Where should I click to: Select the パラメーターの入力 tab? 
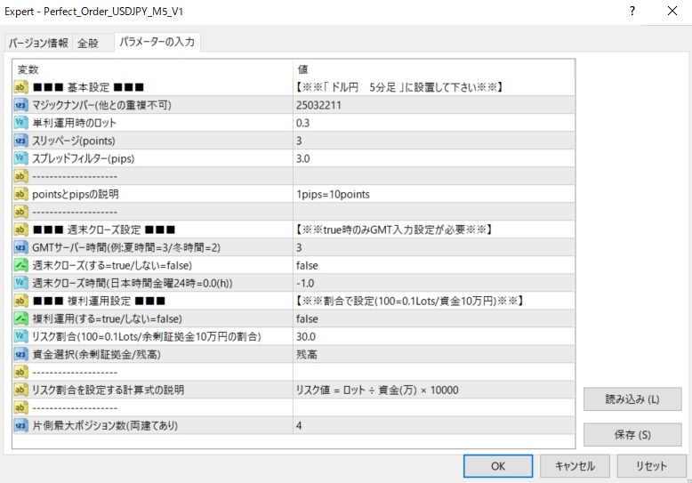point(157,42)
